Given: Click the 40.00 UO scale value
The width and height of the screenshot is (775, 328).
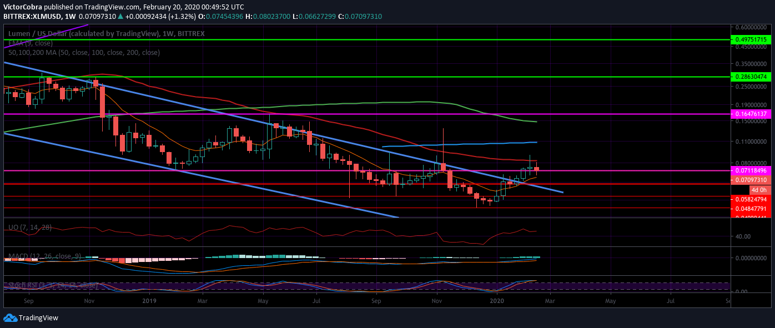Looking at the screenshot, I should coord(743,236).
